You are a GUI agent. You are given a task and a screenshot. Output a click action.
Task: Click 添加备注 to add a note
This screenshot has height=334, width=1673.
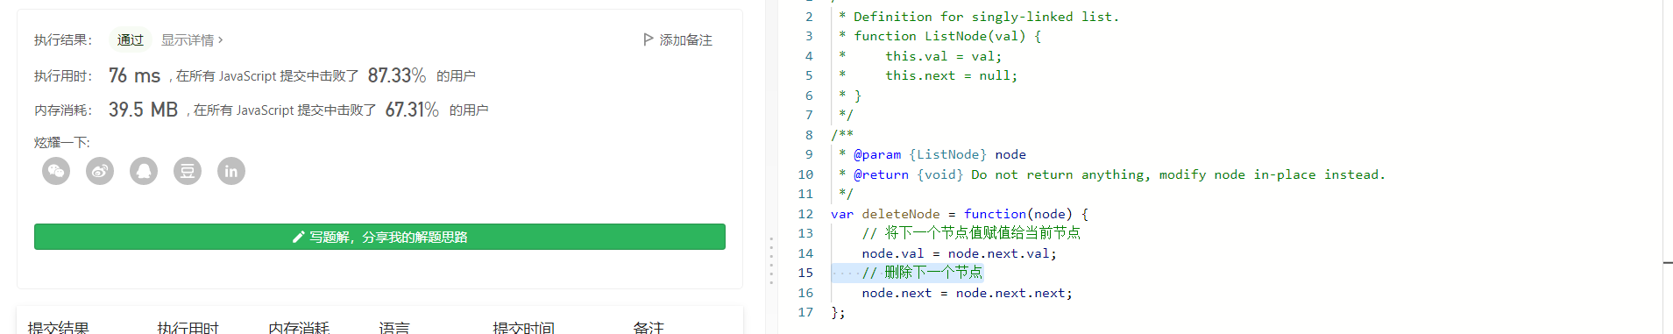(x=685, y=40)
